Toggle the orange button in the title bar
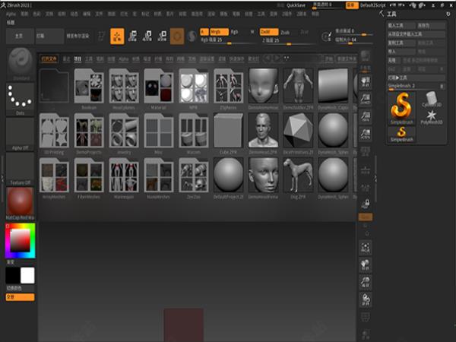 pos(352,5)
